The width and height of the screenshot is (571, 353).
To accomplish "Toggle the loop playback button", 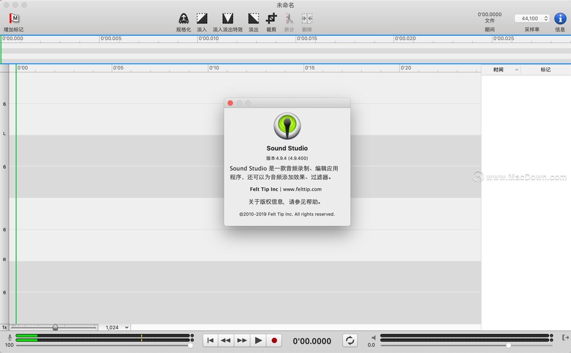I will click(x=350, y=341).
